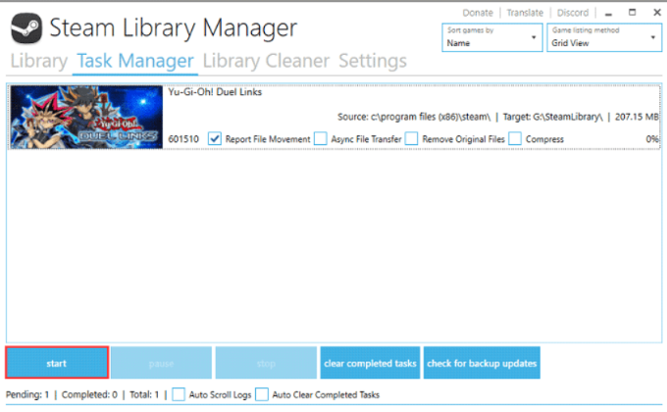This screenshot has height=412, width=667.
Task: Click the pause button
Action: coord(161,363)
